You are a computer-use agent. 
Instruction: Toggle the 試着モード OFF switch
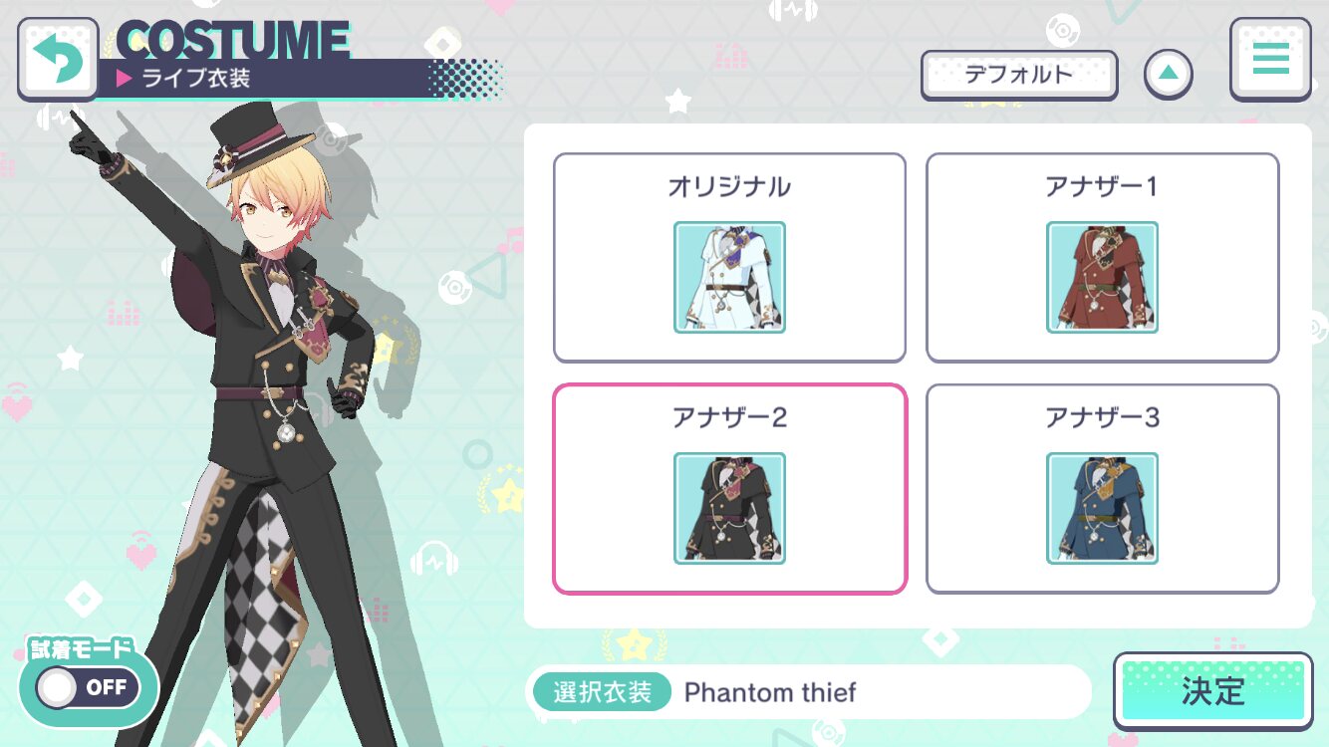87,687
